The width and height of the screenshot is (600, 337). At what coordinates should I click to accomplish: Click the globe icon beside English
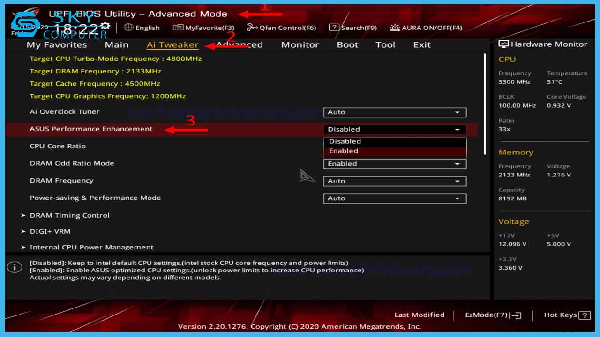point(128,28)
